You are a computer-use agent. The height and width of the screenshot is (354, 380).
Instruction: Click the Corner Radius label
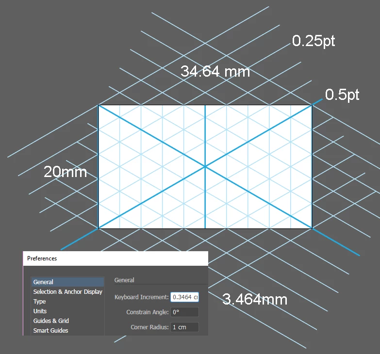pyautogui.click(x=149, y=327)
